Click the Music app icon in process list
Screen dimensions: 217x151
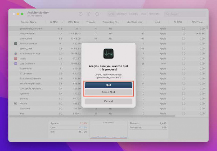(x=16, y=59)
